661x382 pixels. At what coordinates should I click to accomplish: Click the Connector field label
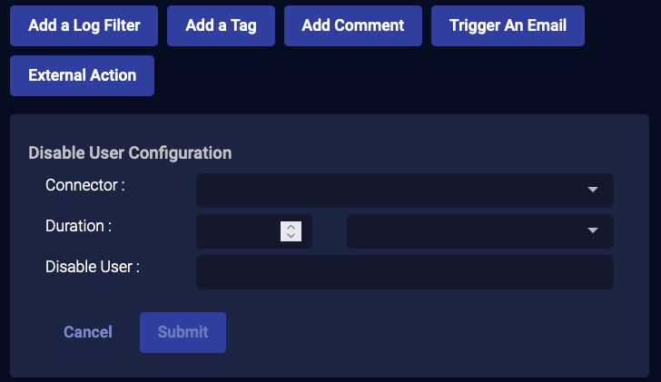click(84, 185)
